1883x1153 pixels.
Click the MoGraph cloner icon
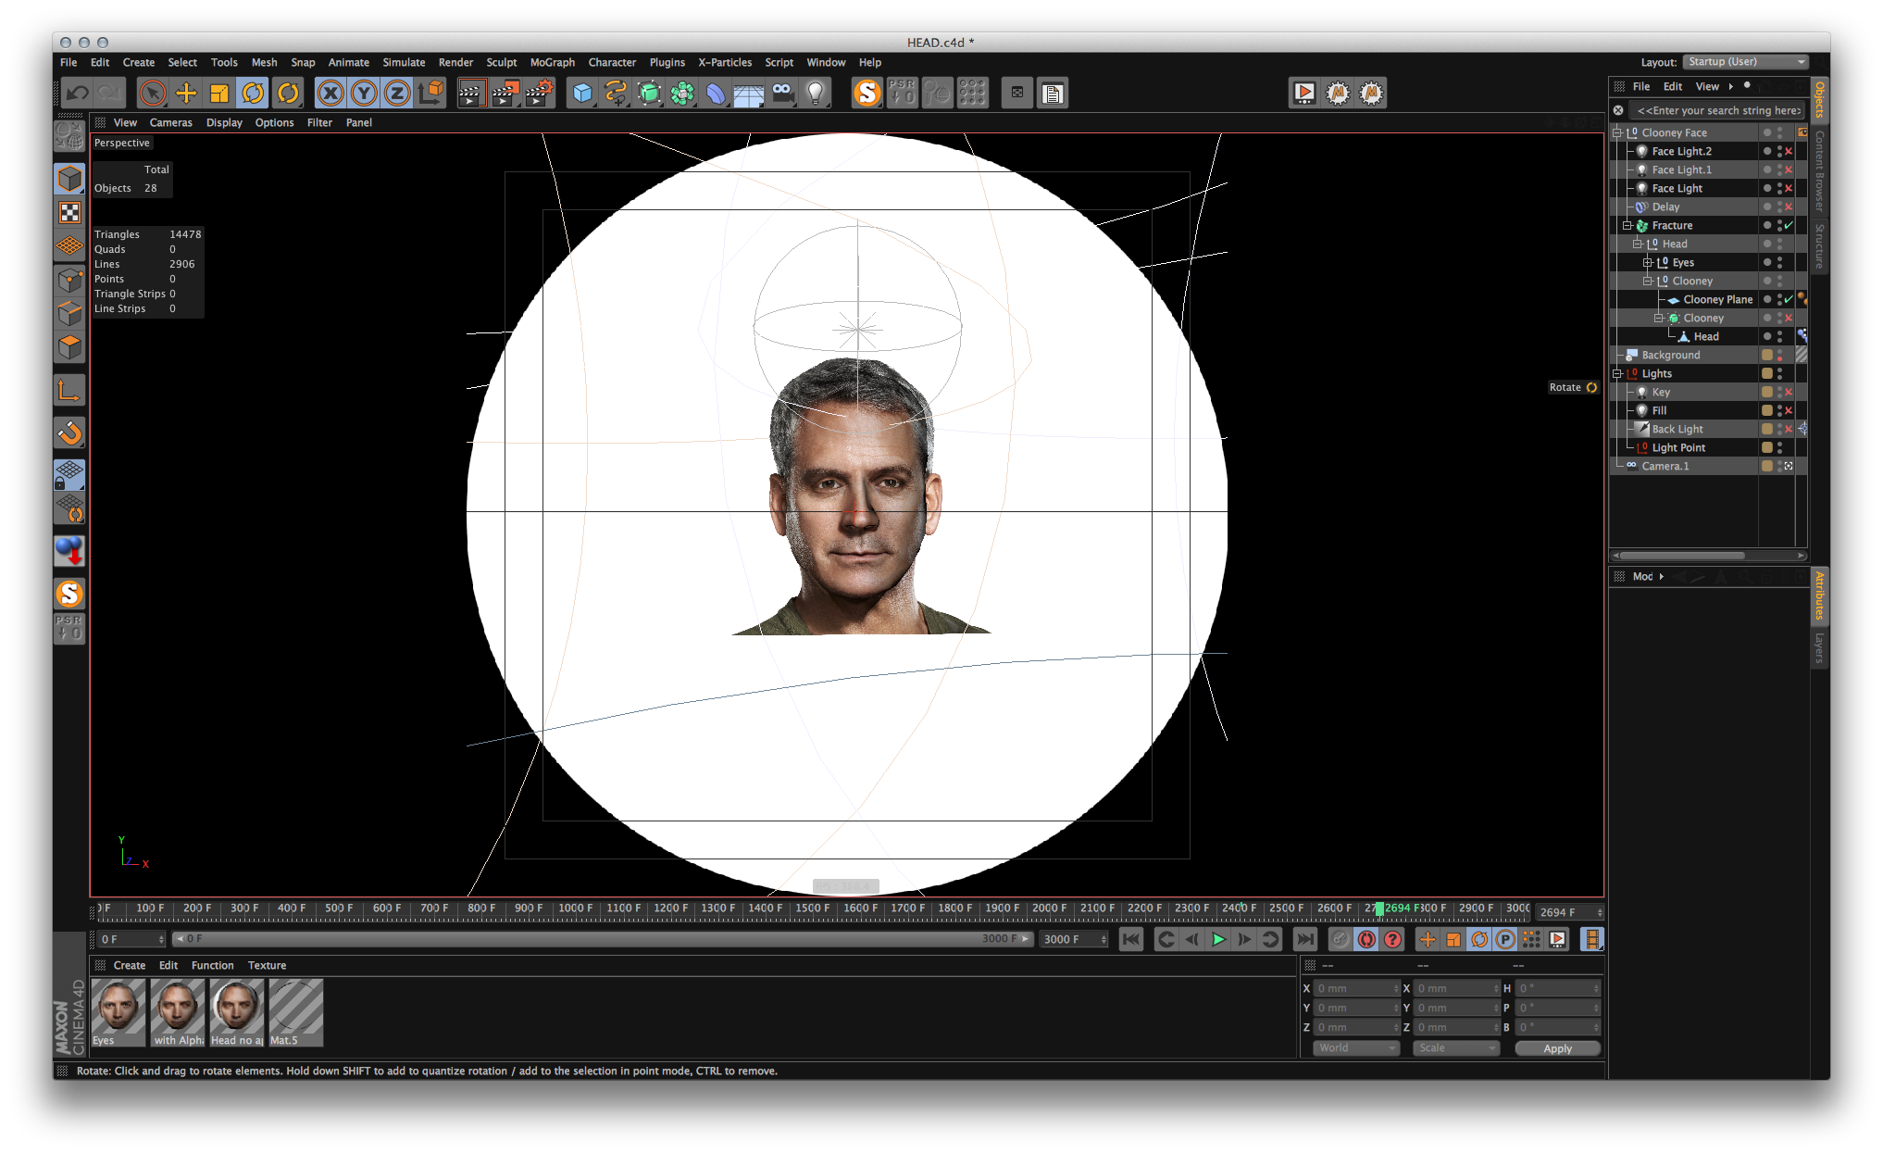682,93
